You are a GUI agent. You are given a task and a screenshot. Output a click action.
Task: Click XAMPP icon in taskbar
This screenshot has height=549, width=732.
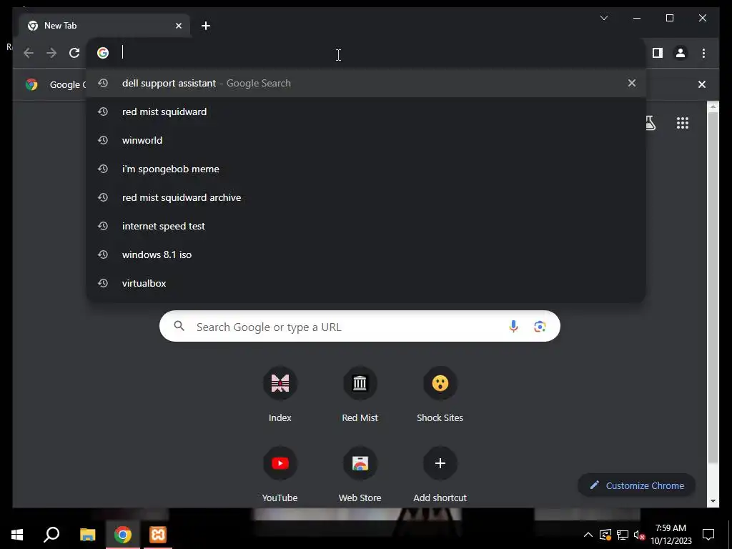click(x=158, y=535)
